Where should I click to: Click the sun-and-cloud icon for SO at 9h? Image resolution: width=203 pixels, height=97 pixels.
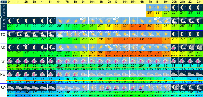(x=84, y=87)
